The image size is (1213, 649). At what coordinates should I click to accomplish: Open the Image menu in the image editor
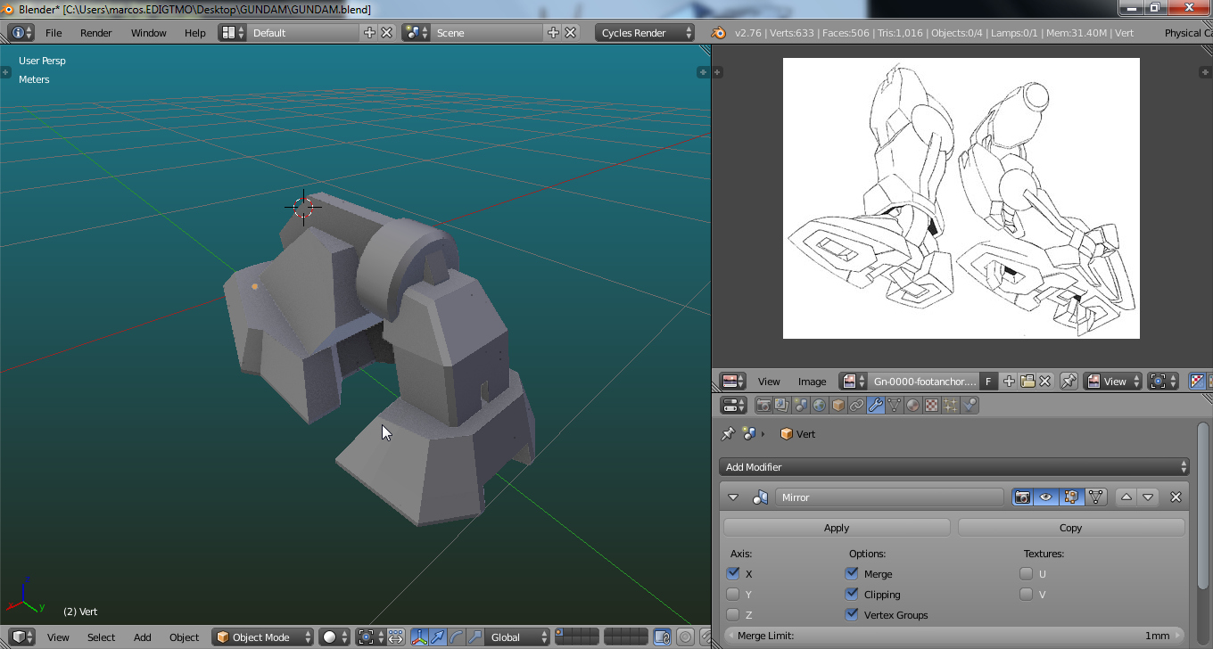coord(812,382)
